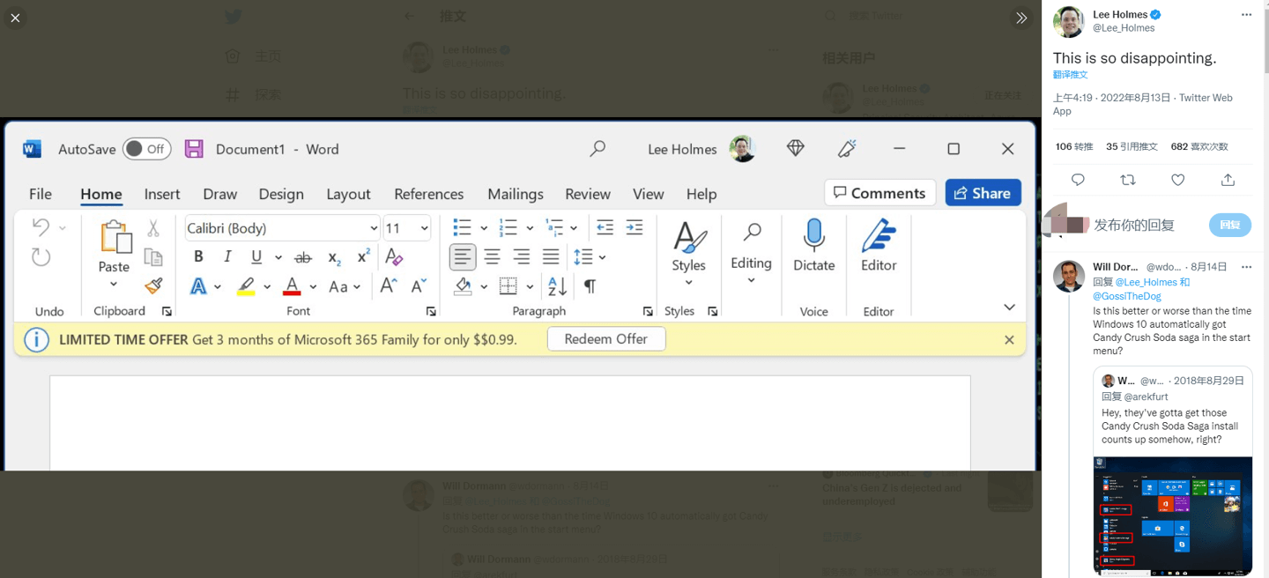Image resolution: width=1269 pixels, height=578 pixels.
Task: Open the References ribbon tab
Action: click(429, 194)
